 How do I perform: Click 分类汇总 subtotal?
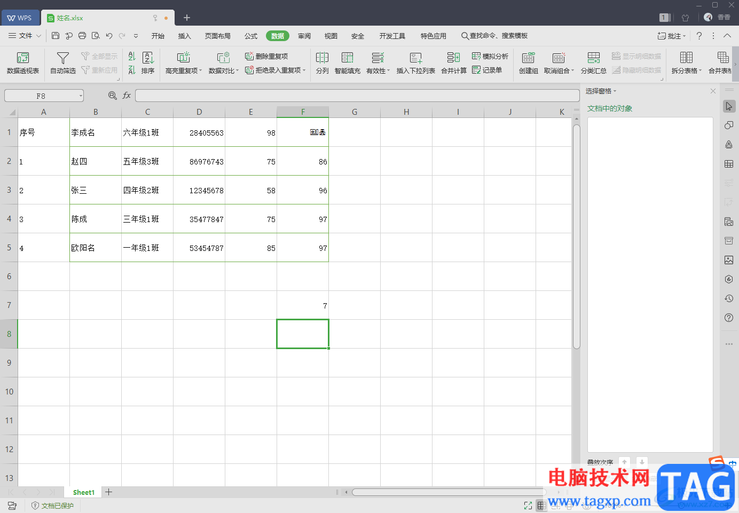pos(593,63)
